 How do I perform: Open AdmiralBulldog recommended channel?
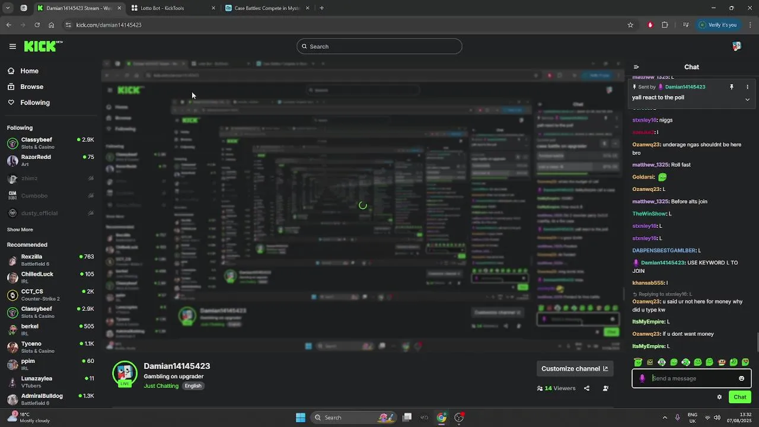[50, 399]
